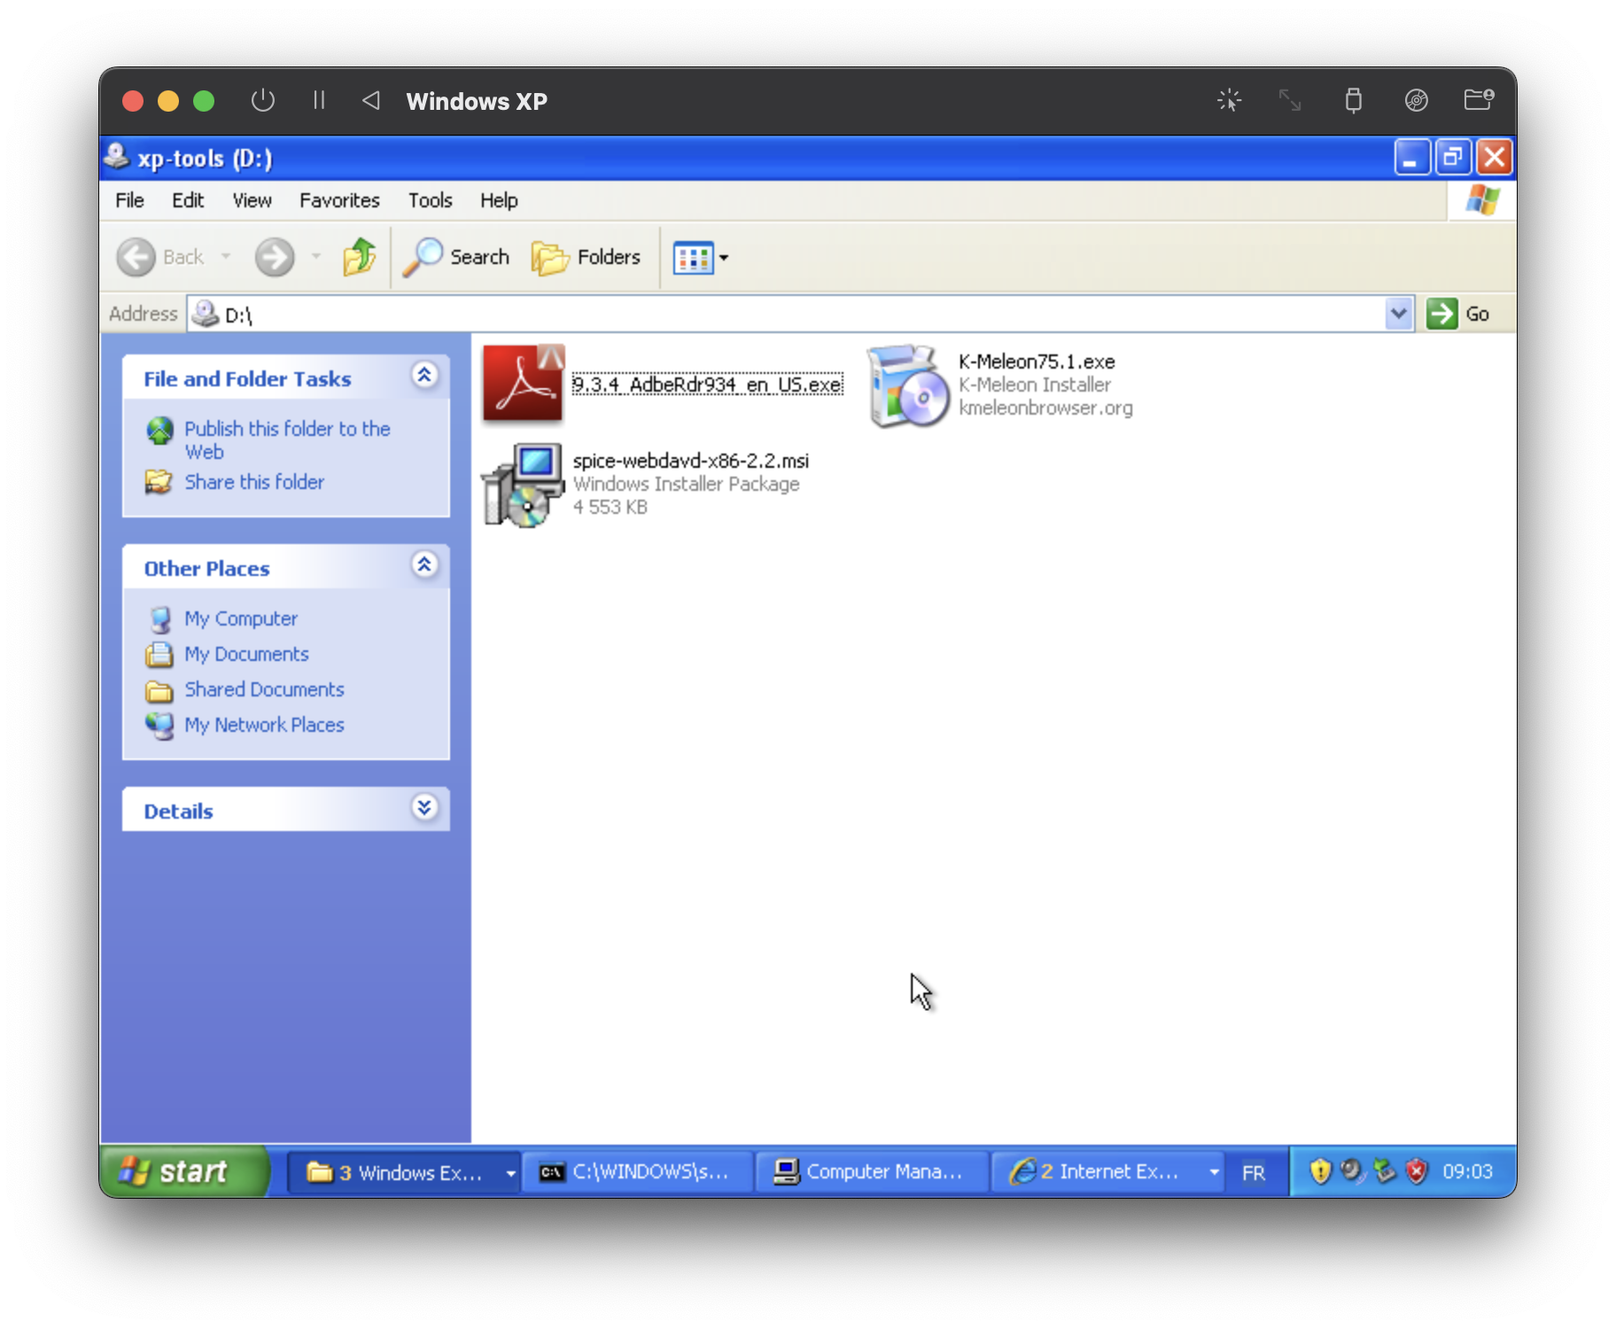Select 9.3.4_AdbeRdr934_en_US.exe file name
The width and height of the screenshot is (1616, 1329).
click(707, 385)
